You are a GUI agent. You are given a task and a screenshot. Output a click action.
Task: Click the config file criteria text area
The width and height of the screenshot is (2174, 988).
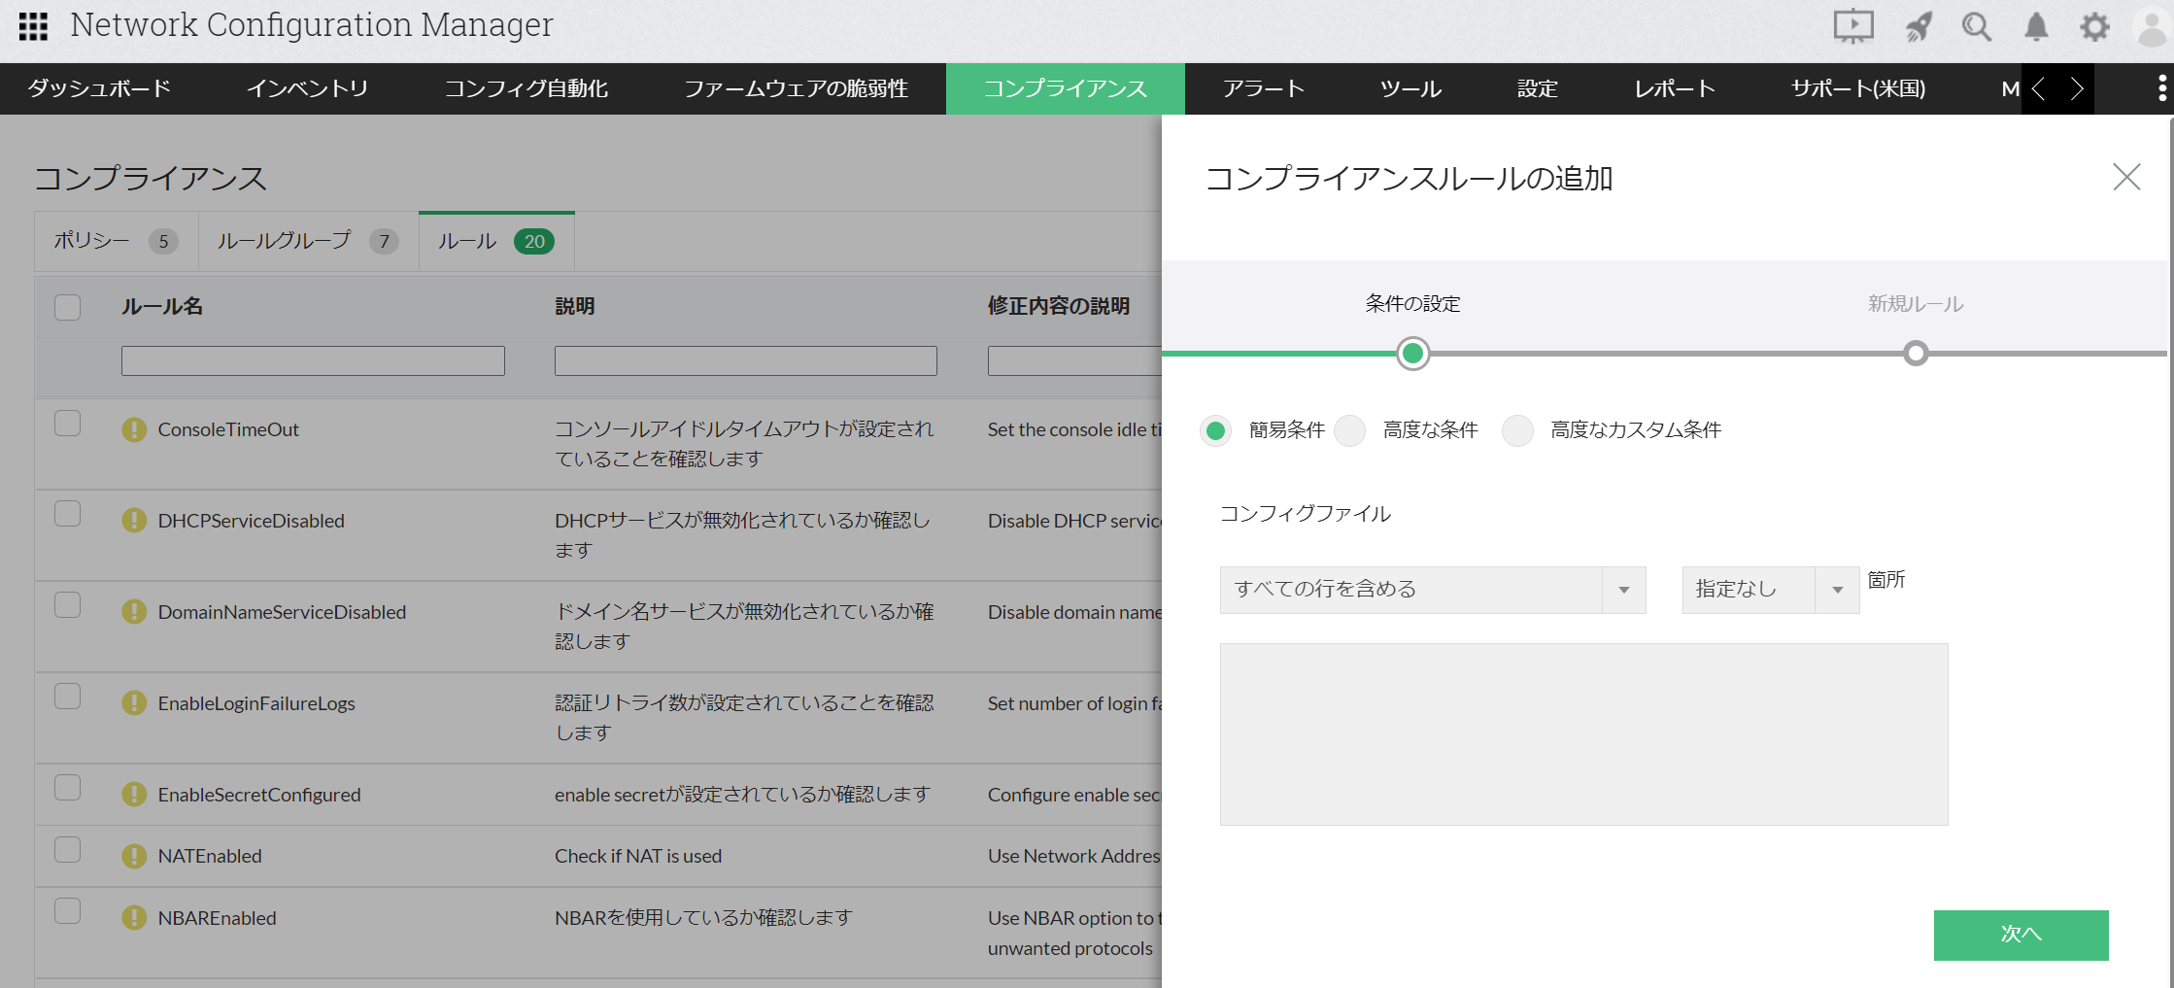click(x=1583, y=733)
